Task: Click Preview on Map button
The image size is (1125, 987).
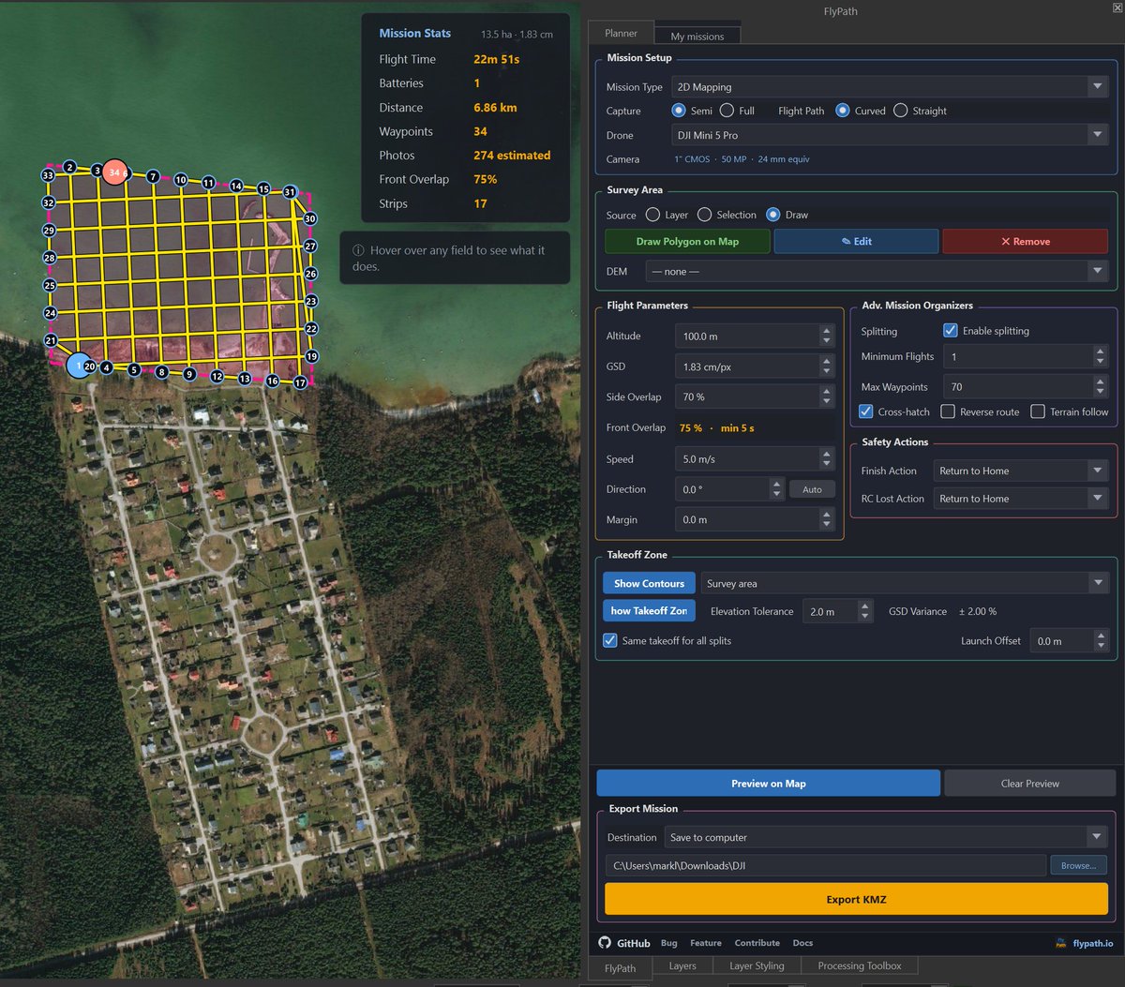Action: pos(769,784)
